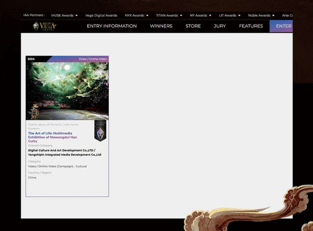
Task: Click the award trophy badge on card
Action: click(100, 131)
